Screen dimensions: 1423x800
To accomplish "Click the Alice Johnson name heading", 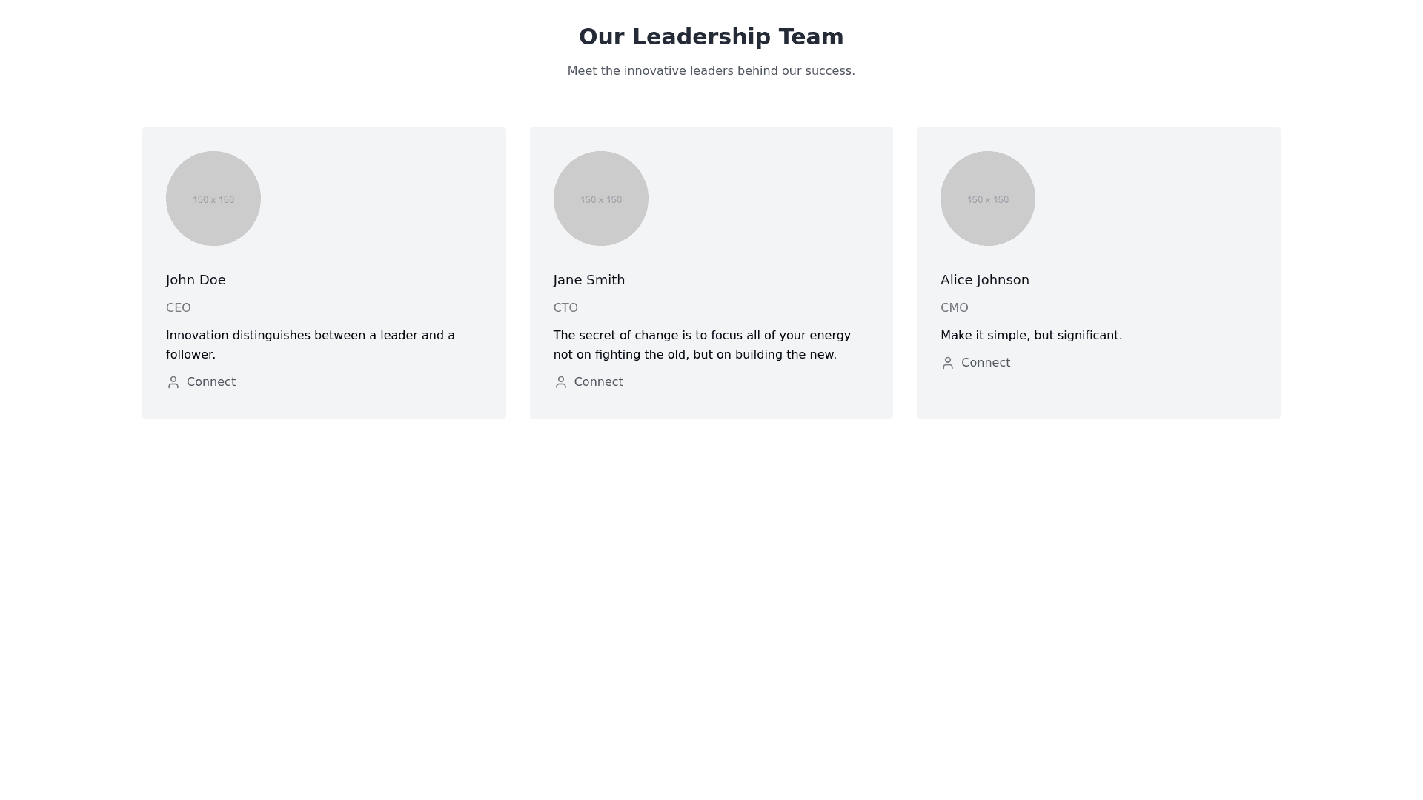I will coord(985,280).
